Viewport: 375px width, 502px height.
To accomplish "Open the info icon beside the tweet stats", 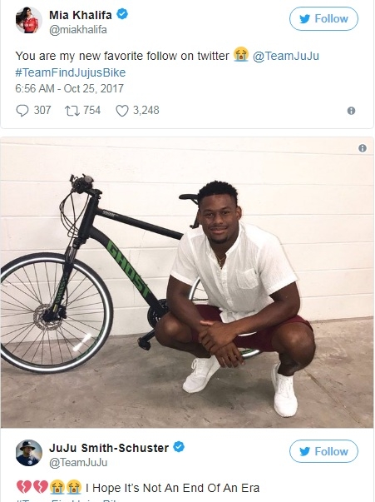I will (351, 111).
